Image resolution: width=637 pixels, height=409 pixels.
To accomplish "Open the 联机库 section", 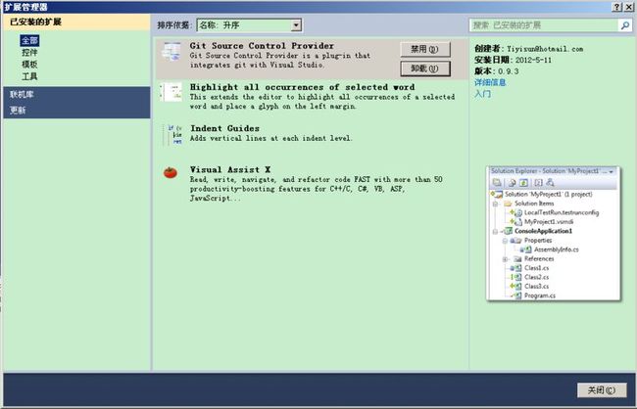I will click(76, 95).
